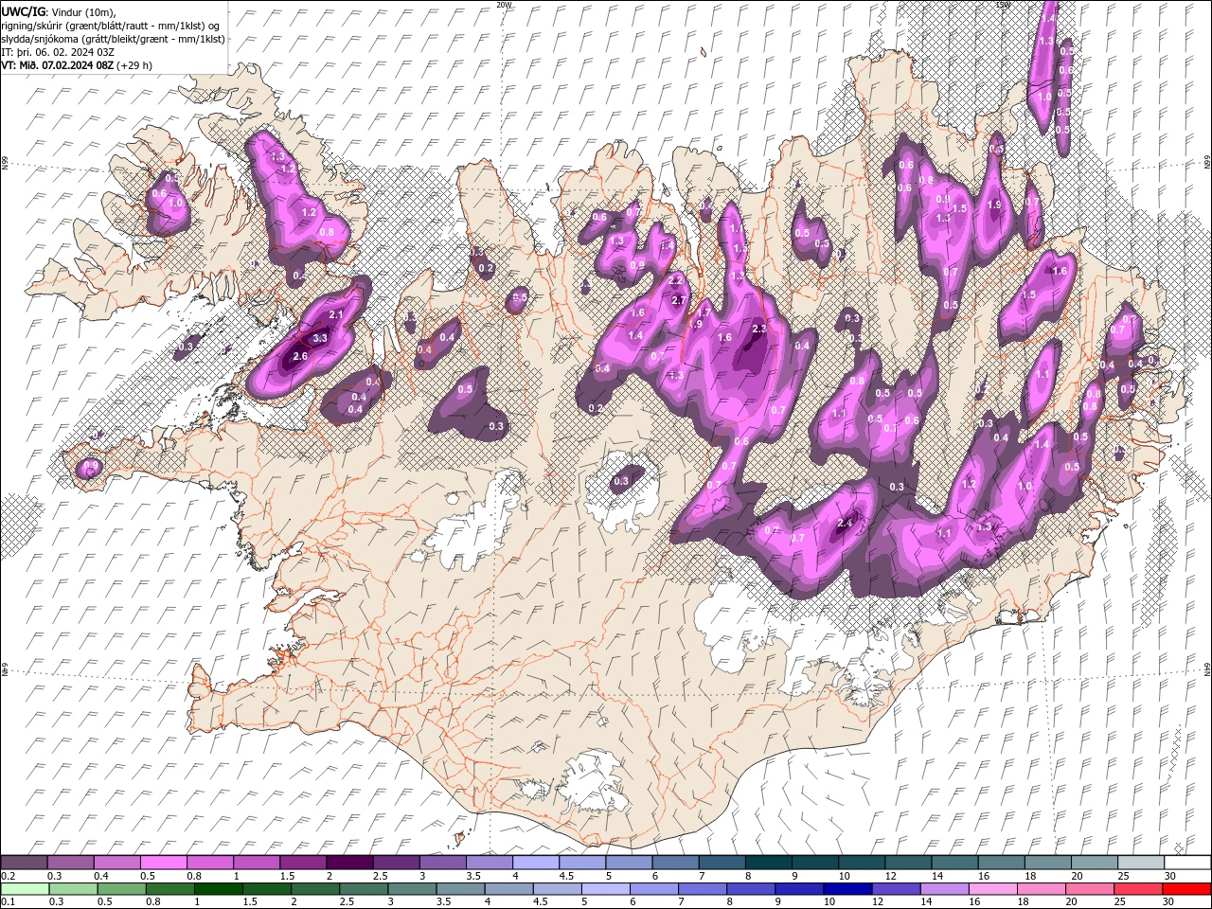Select the light grey swatch labeled 25
This screenshot has width=1212, height=909.
click(x=1140, y=863)
